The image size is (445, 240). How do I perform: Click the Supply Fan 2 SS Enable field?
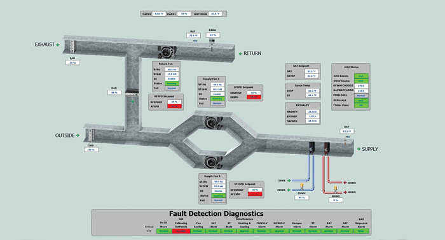218,191
